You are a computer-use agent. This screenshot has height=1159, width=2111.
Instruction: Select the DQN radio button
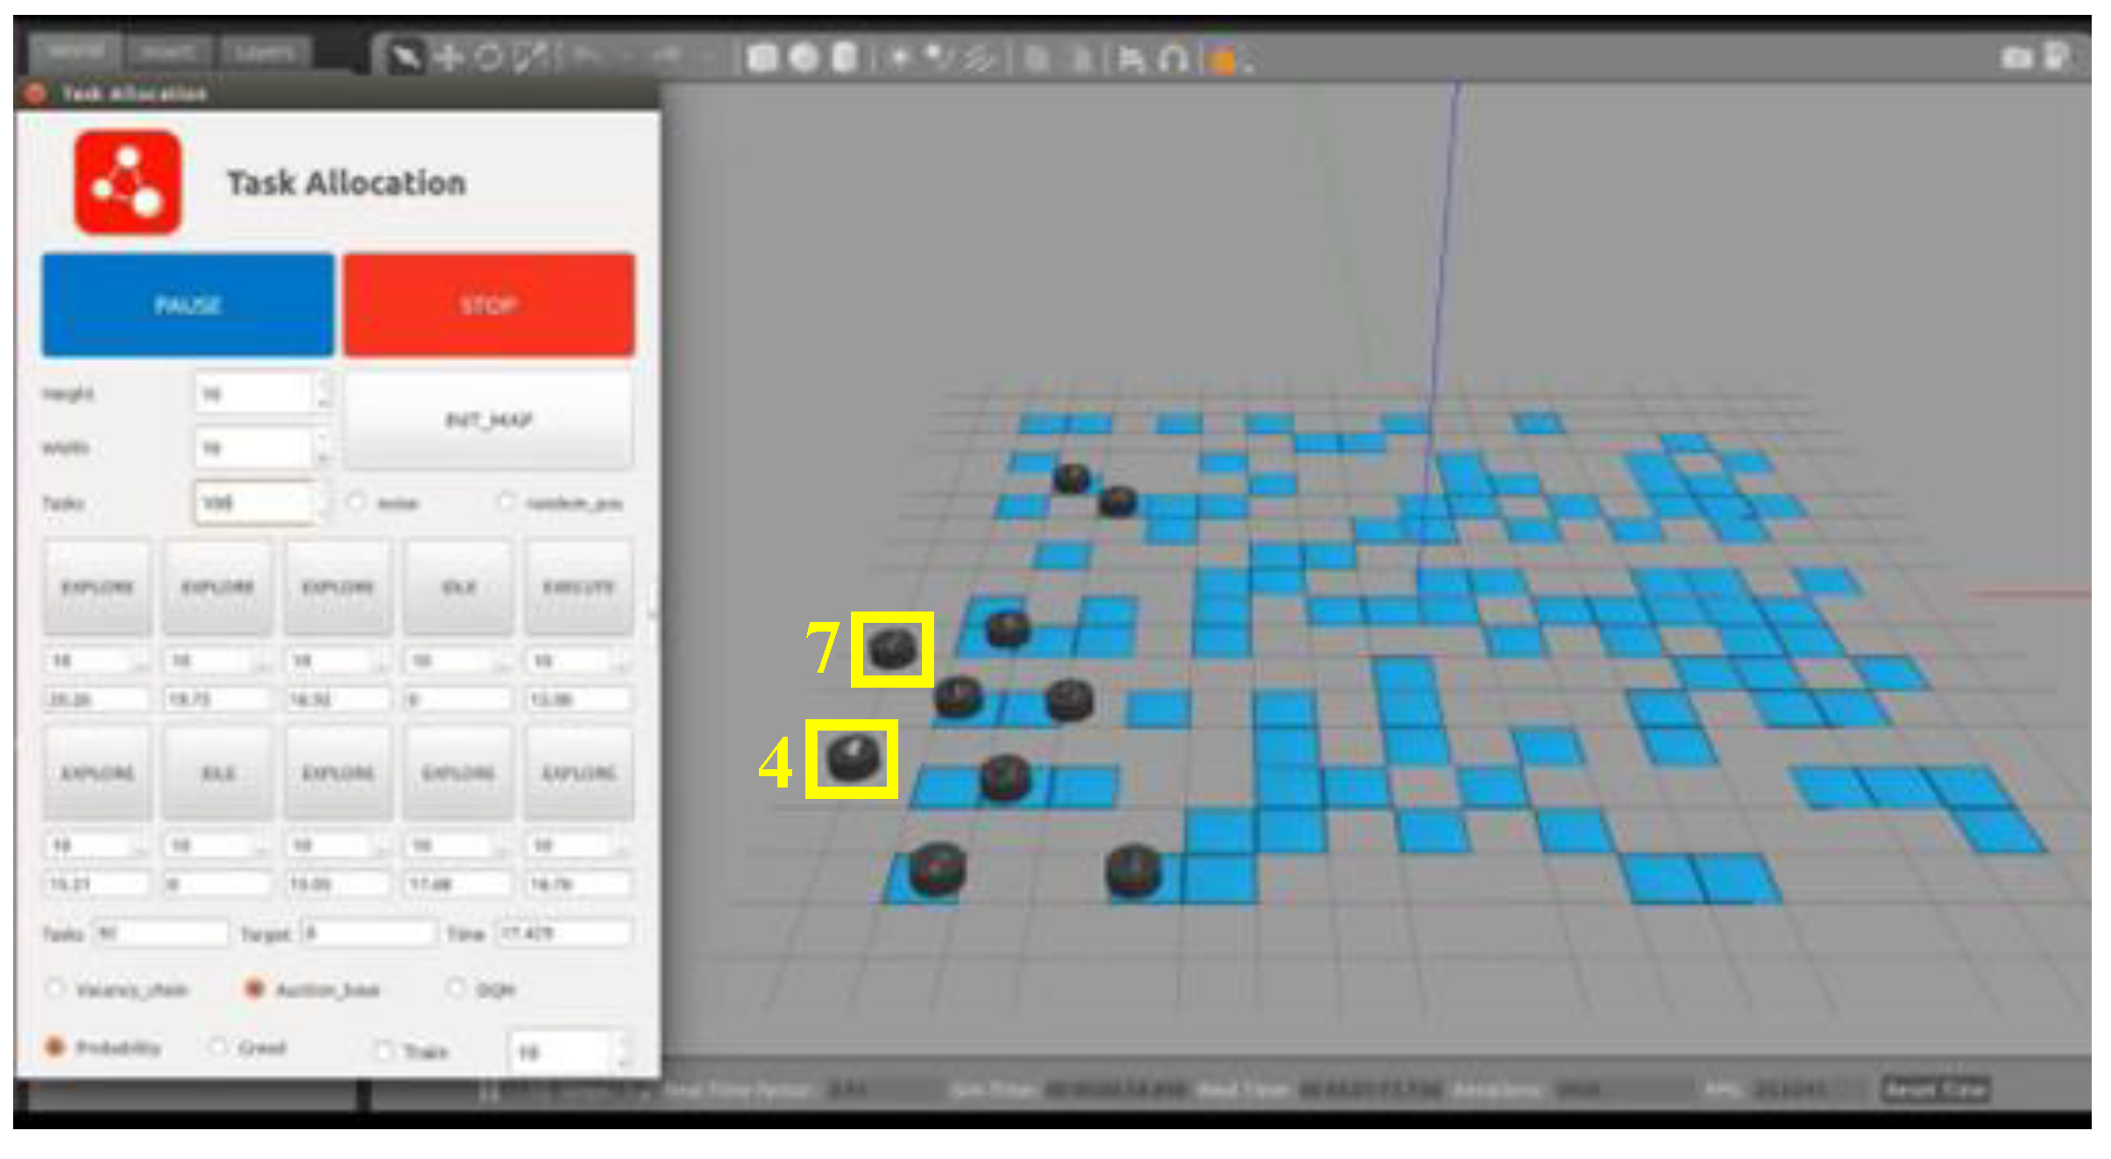click(x=457, y=989)
